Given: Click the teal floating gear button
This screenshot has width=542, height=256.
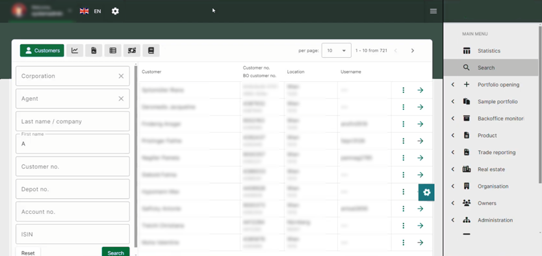Looking at the screenshot, I should pyautogui.click(x=426, y=192).
